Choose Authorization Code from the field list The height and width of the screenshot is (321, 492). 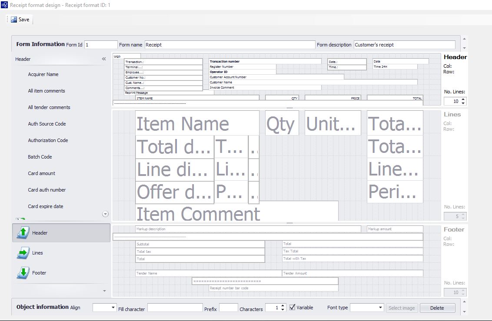click(x=48, y=140)
